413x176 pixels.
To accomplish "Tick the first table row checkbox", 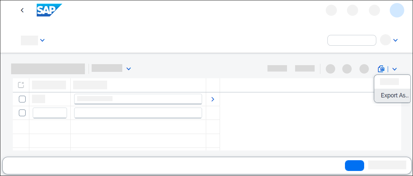I will [22, 99].
